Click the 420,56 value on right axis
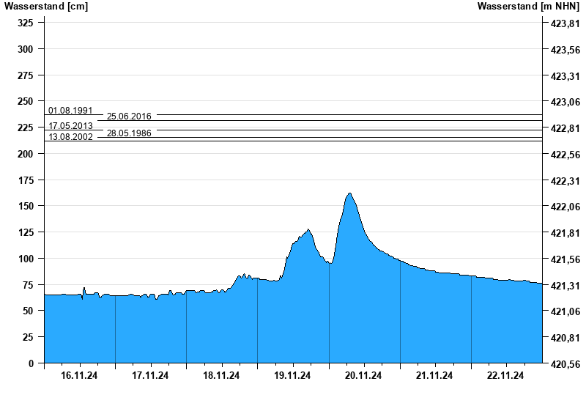This screenshot has width=586, height=403. (565, 364)
